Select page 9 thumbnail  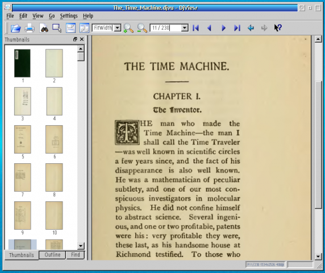[x=22, y=216]
